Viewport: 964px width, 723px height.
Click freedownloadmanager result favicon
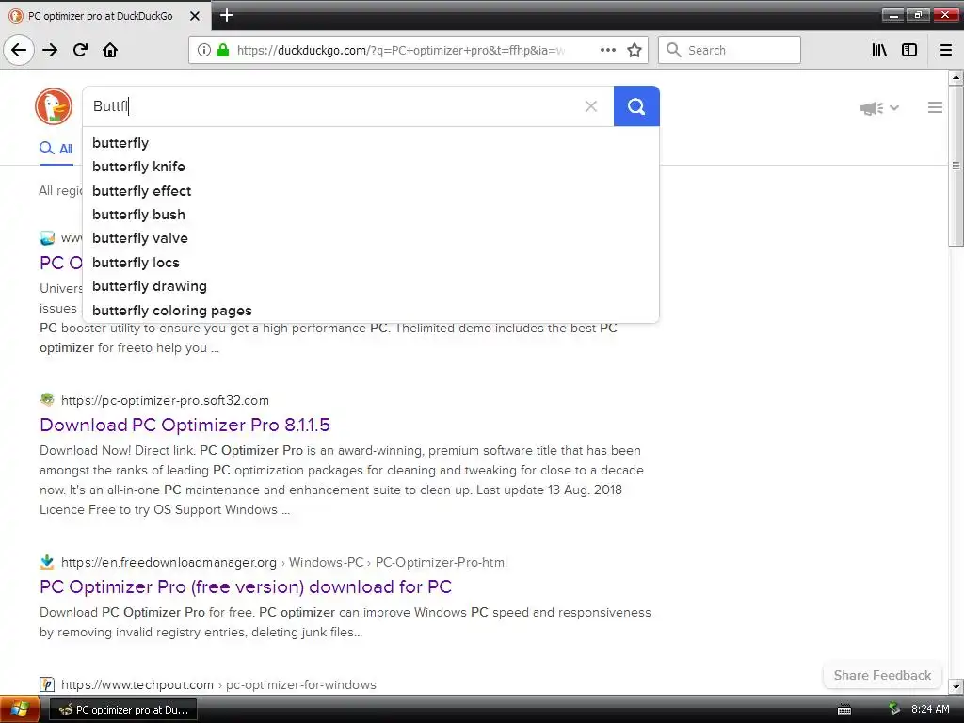click(47, 562)
